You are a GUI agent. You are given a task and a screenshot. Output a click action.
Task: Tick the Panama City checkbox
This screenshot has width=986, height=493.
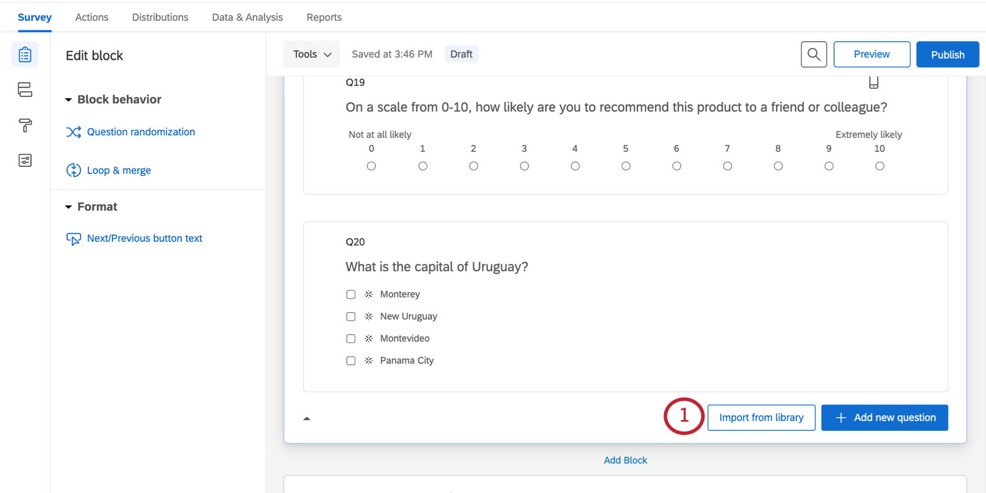point(351,361)
